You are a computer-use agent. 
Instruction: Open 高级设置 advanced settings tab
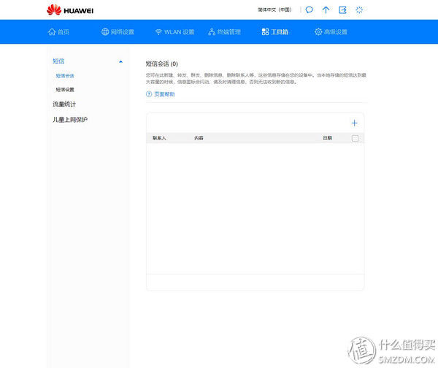[x=331, y=32]
